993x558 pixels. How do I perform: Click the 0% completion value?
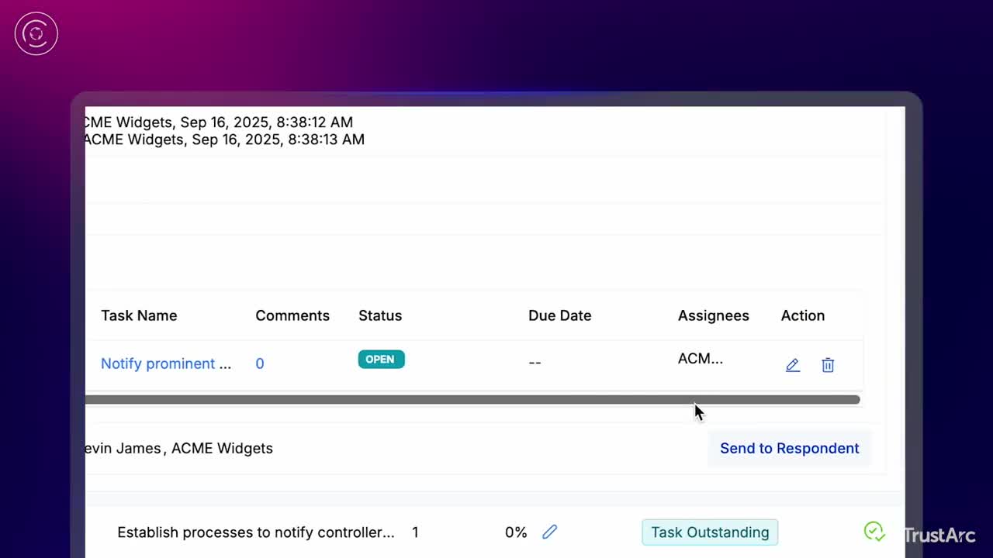[x=516, y=532]
